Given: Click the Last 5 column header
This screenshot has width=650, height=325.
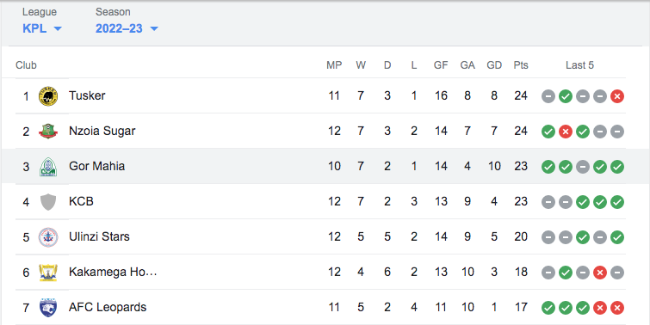Looking at the screenshot, I should (x=579, y=65).
